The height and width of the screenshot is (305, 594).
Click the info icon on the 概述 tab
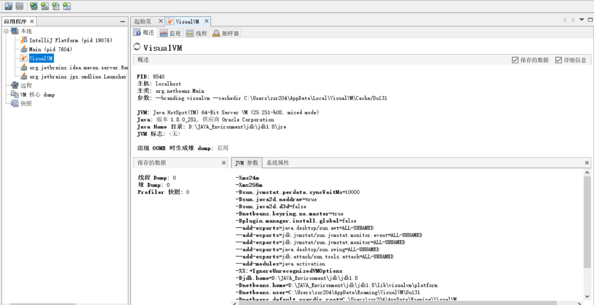point(137,33)
